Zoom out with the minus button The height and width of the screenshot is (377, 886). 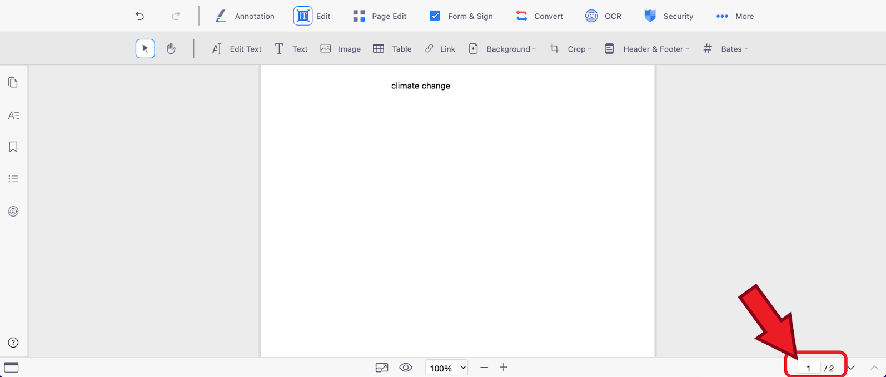click(x=484, y=368)
